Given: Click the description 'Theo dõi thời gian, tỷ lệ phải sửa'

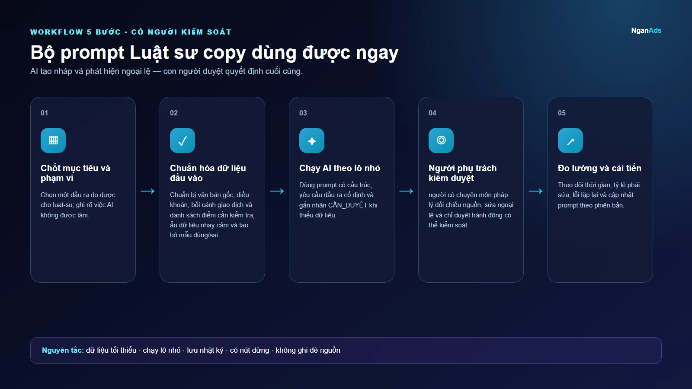Looking at the screenshot, I should click(x=599, y=195).
